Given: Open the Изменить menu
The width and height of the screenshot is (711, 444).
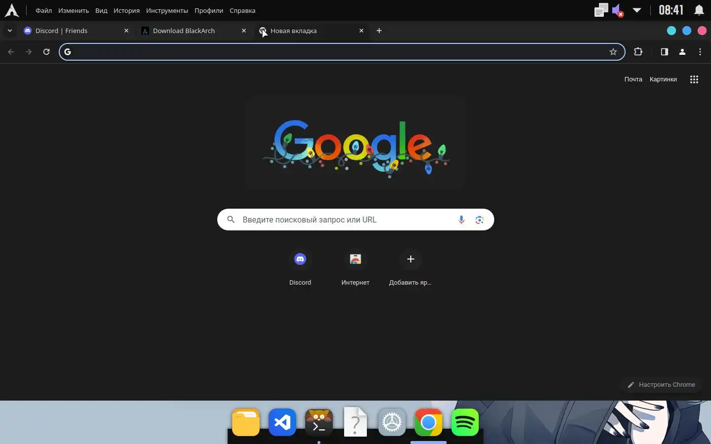Looking at the screenshot, I should tap(74, 10).
